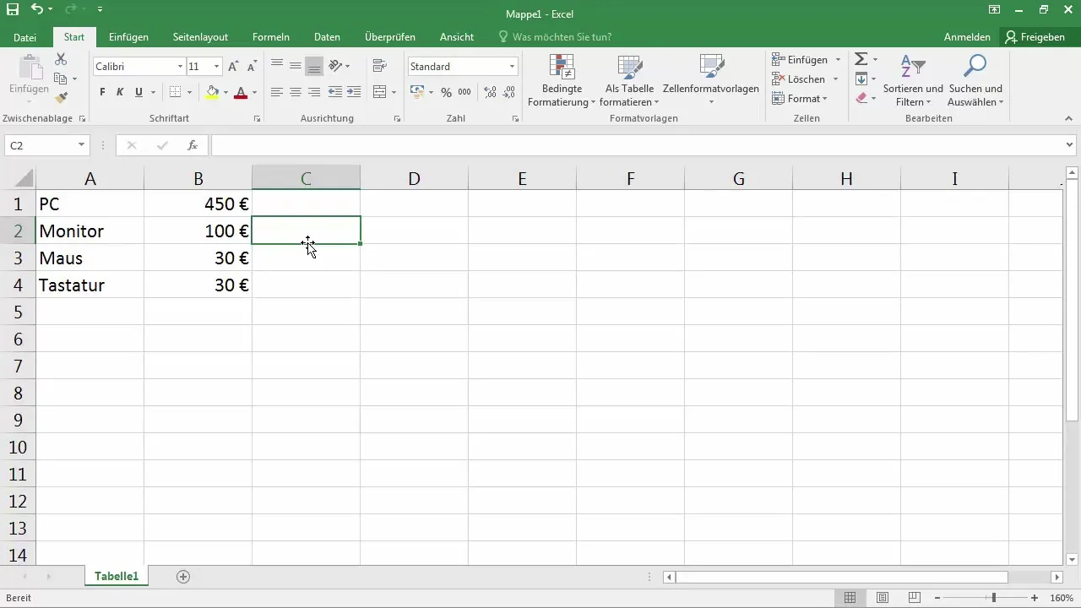This screenshot has width=1081, height=608.
Task: Apply the red font color A
Action: click(241, 92)
